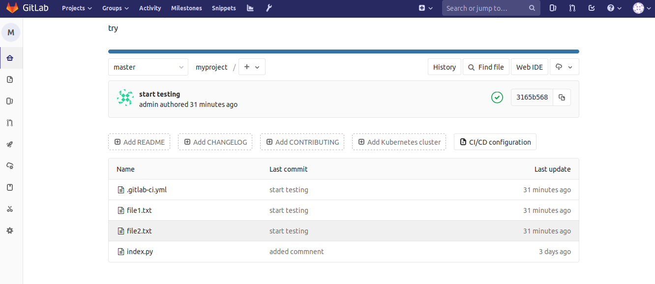Open the instance analytics chart icon
The height and width of the screenshot is (284, 655).
coord(250,8)
